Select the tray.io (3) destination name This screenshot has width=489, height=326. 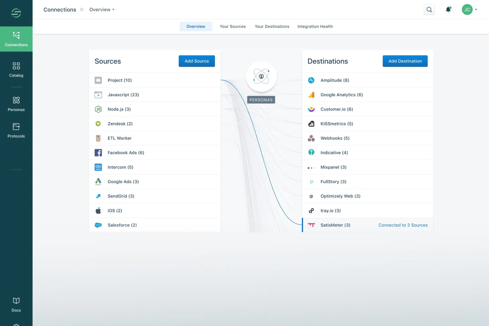[x=330, y=211]
